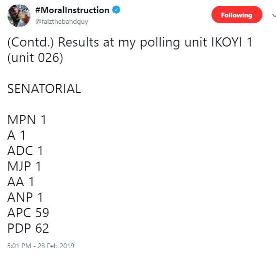276x255 pixels.
Task: Click the AA 1 result line
Action: (20, 182)
